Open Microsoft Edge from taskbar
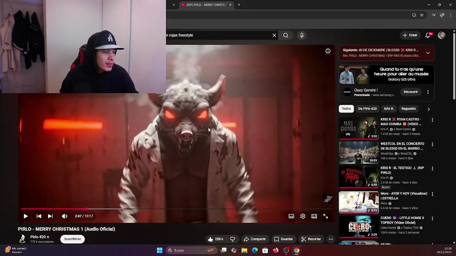The height and width of the screenshot is (256, 456). point(255,250)
